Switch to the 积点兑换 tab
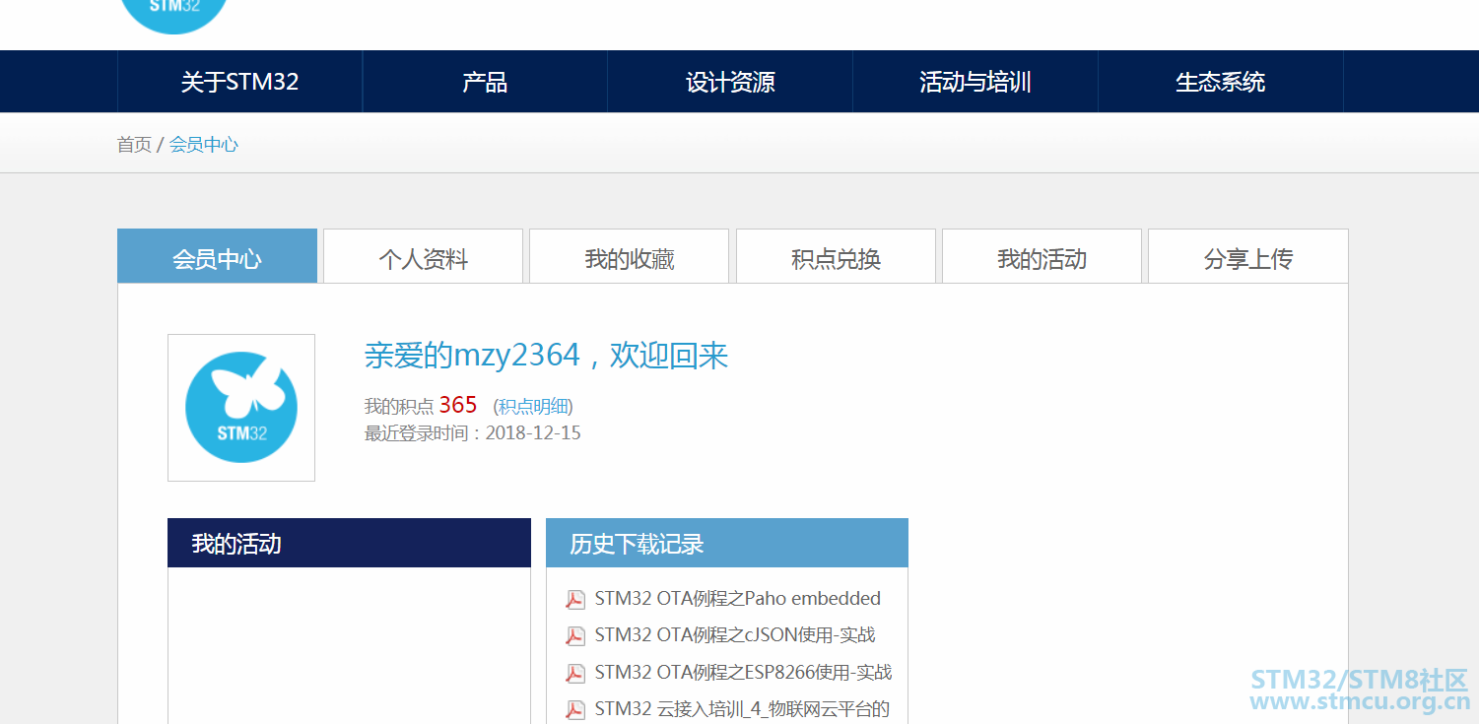The width and height of the screenshot is (1479, 724). click(x=836, y=256)
